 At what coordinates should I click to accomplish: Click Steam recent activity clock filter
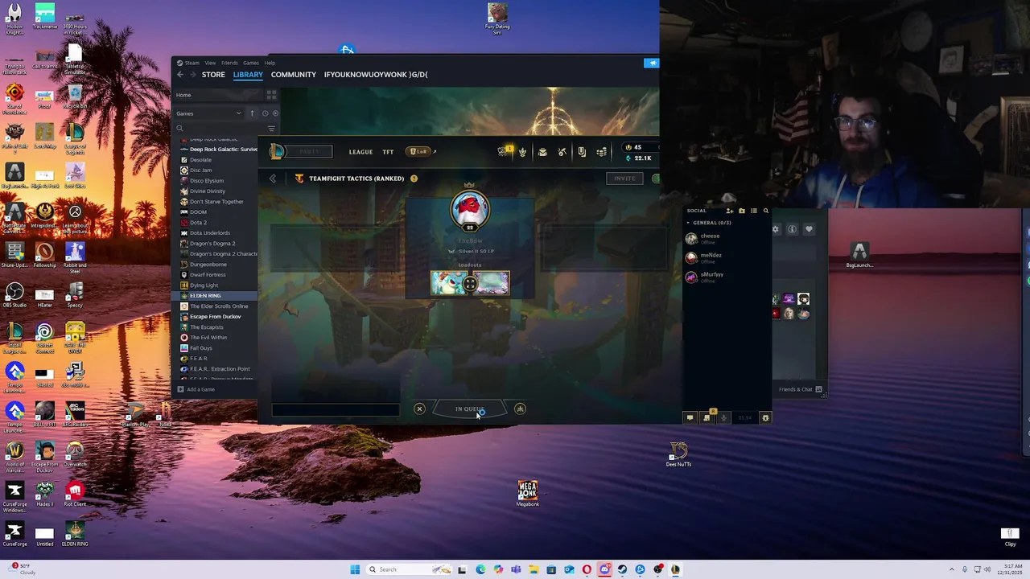pos(265,113)
